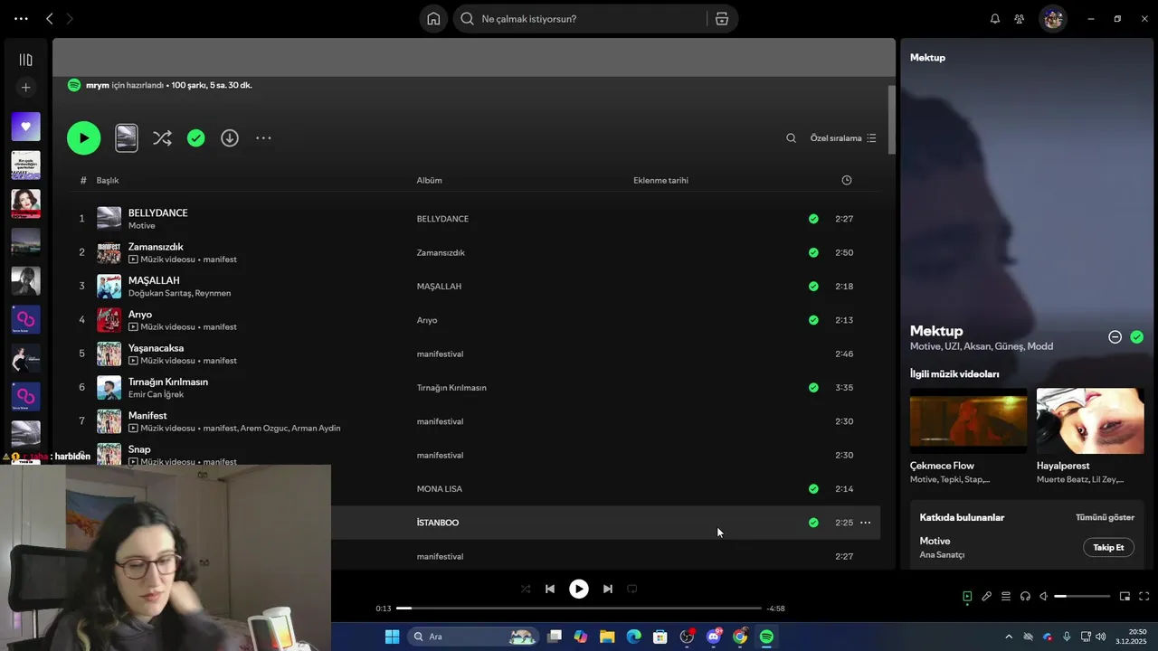1158x651 pixels.
Task: Toggle the green check on MAŞALLAH row
Action: click(813, 286)
